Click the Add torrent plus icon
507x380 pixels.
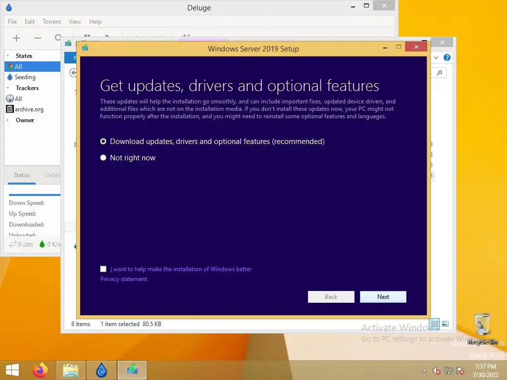pos(16,38)
